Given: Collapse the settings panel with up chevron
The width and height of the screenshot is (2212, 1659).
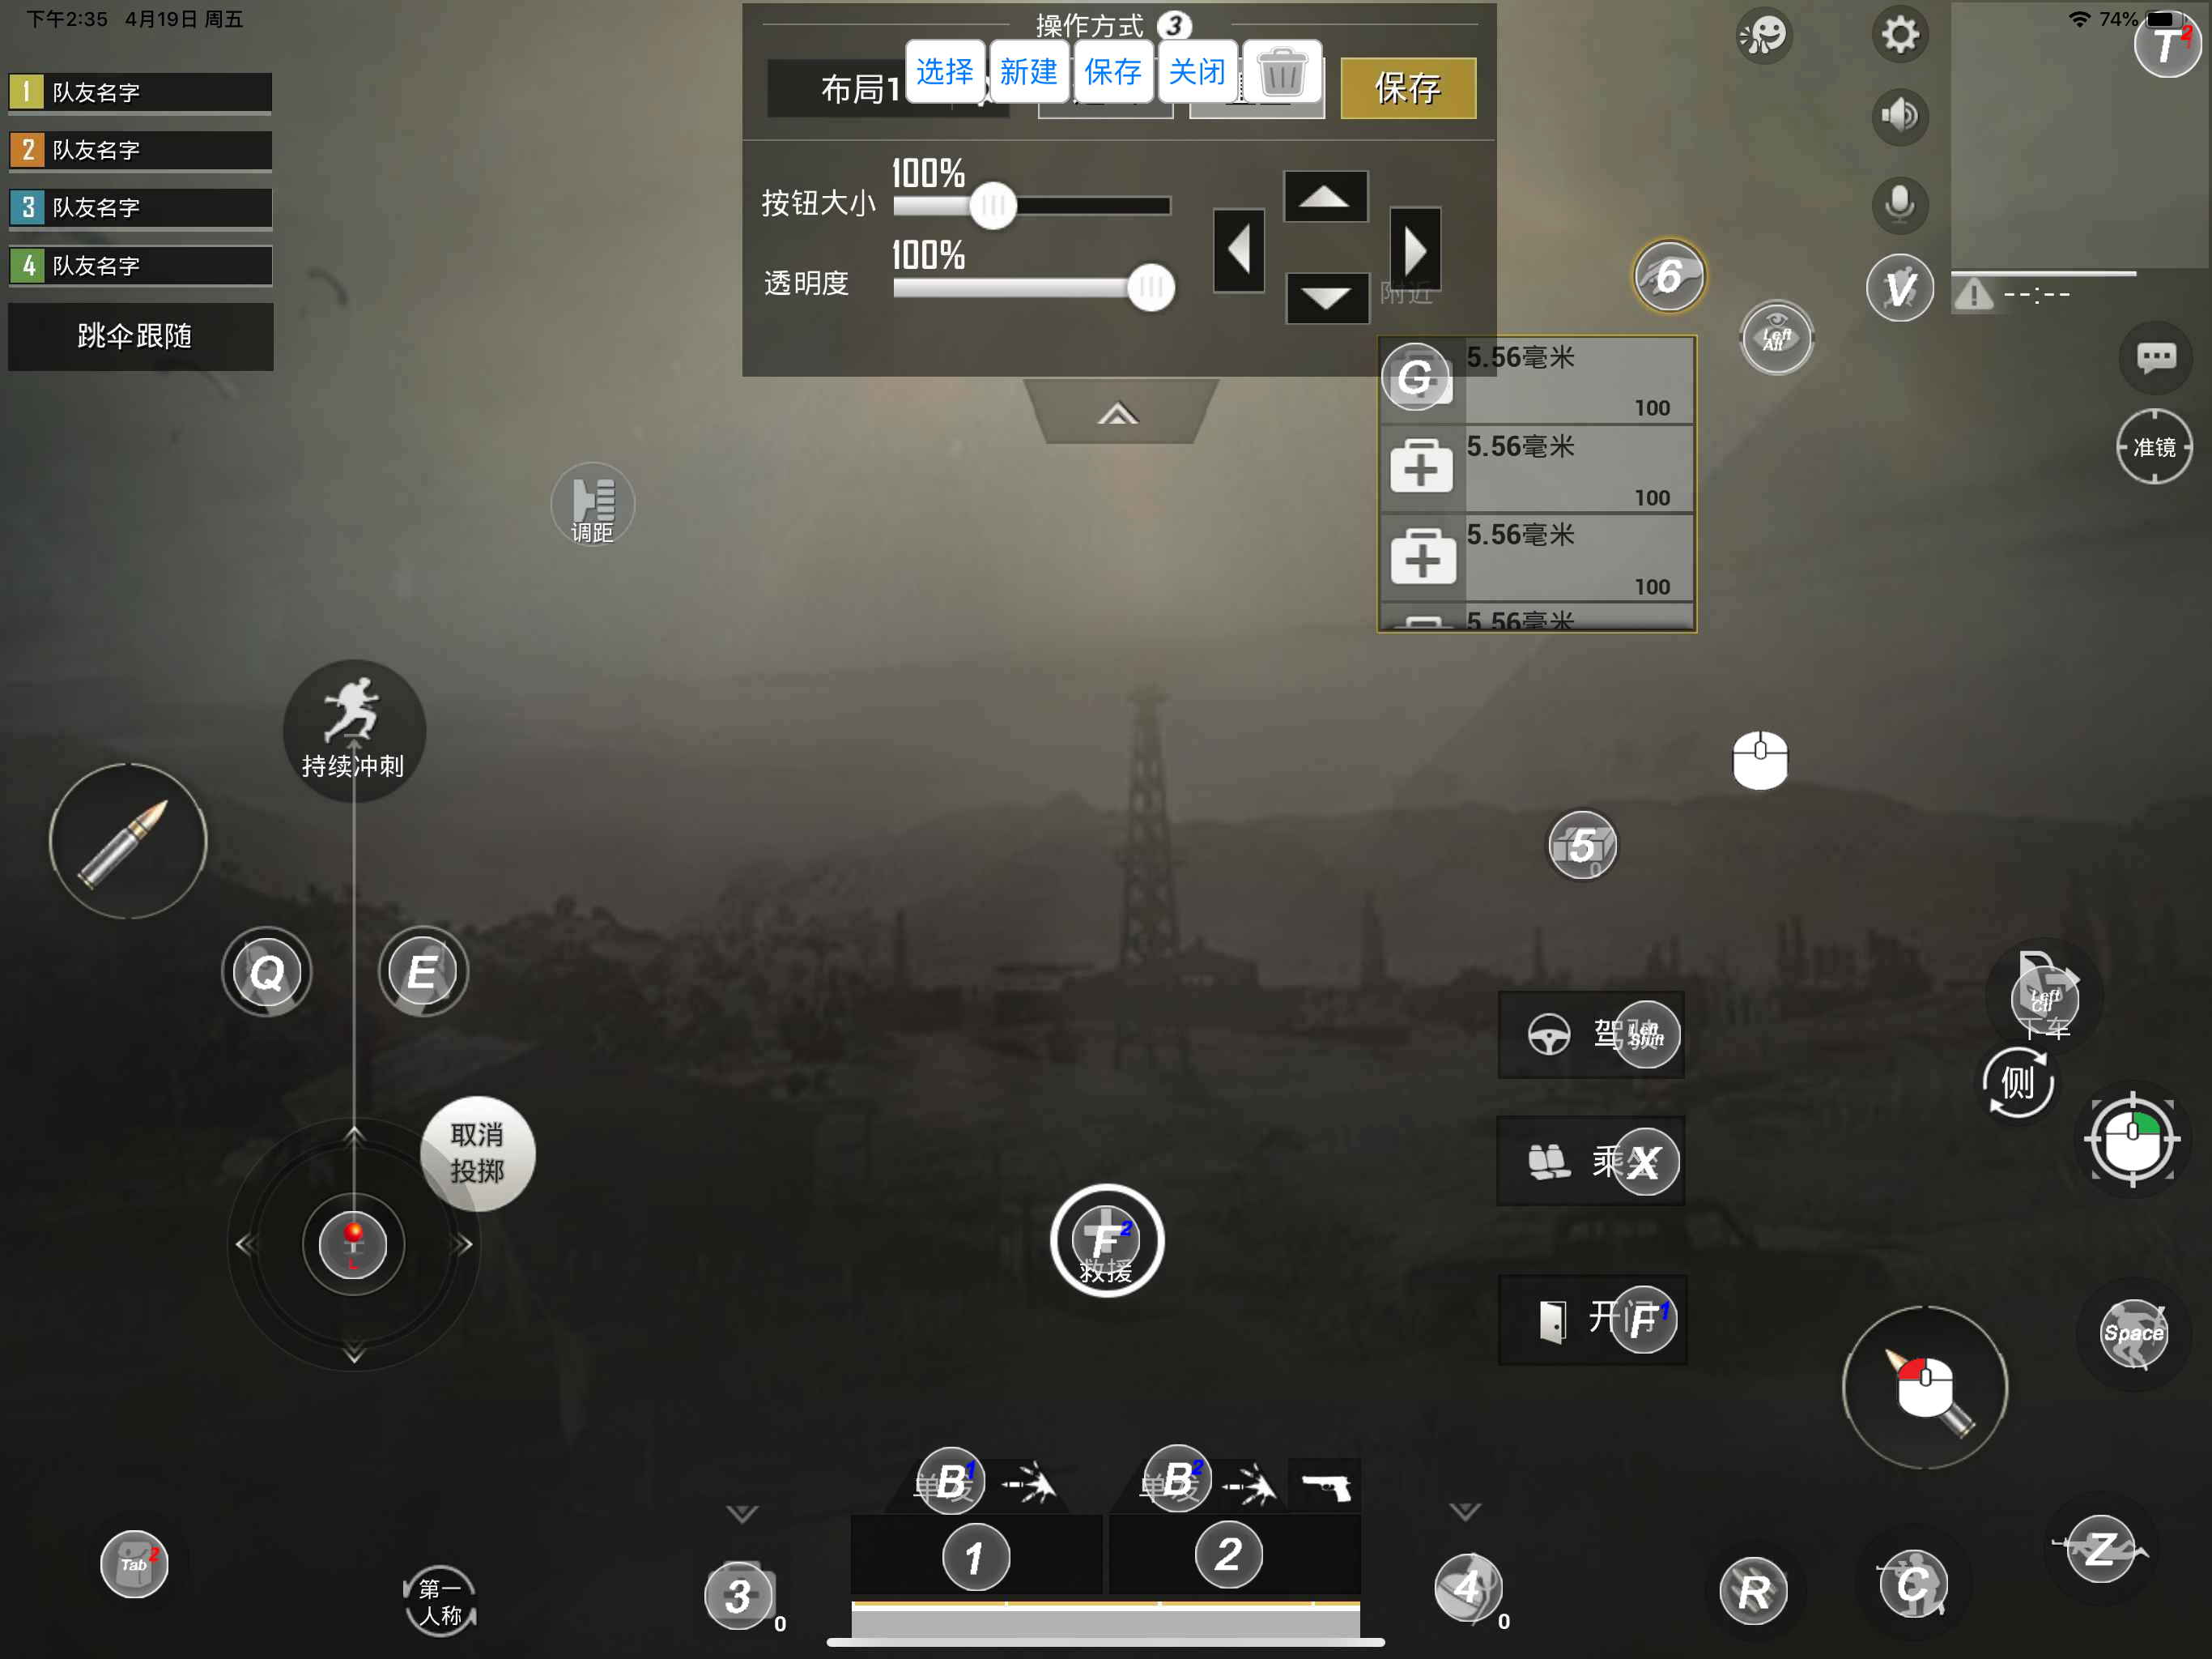Looking at the screenshot, I should click(x=1118, y=413).
